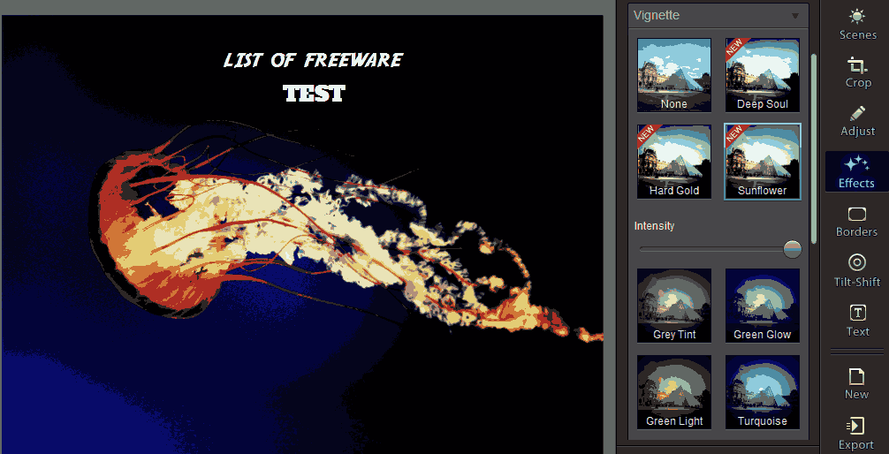The width and height of the screenshot is (889, 454).
Task: Open the Text tool
Action: [857, 321]
